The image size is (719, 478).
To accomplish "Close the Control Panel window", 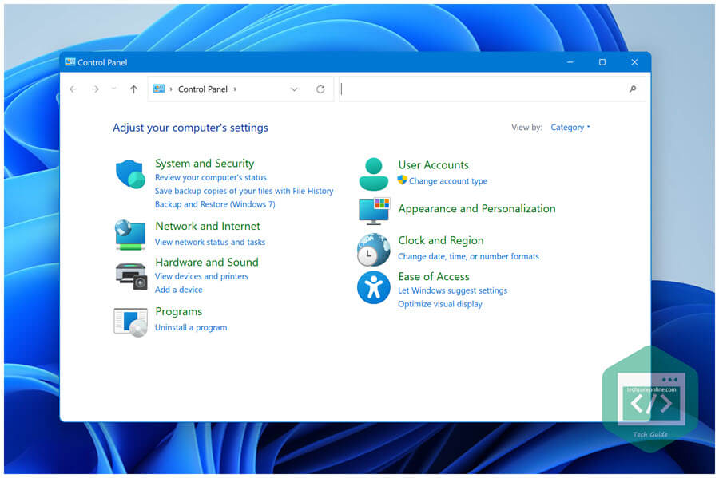I will 634,62.
